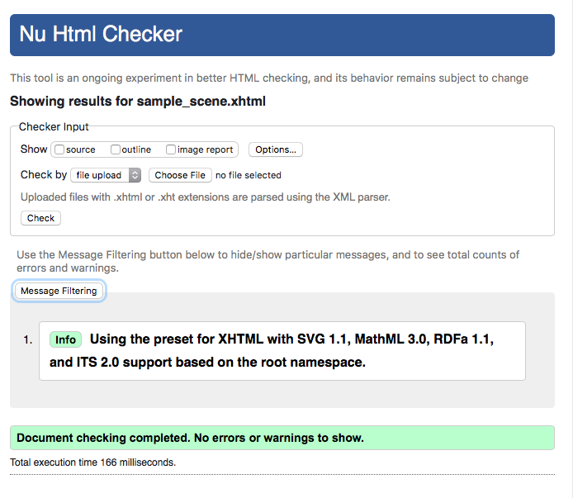This screenshot has height=498, width=573.
Task: Click the 'image report' label text
Action: 205,149
